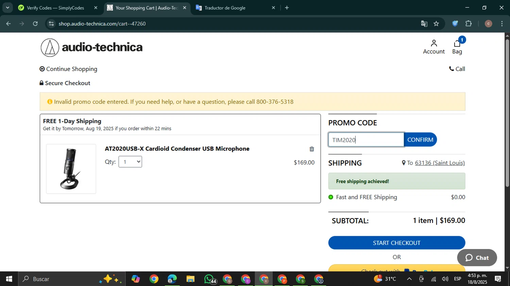Close the Traductor de Google tab

tap(273, 8)
